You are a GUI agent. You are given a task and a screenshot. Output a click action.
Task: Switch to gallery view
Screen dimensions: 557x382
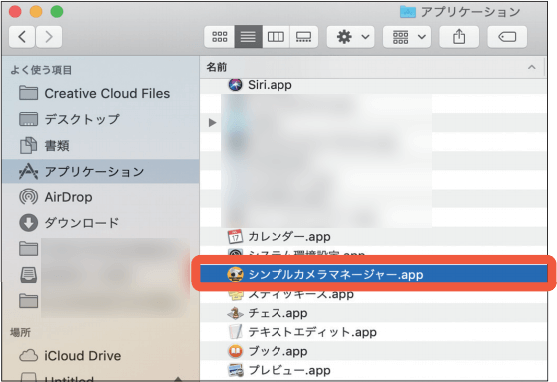tap(304, 37)
